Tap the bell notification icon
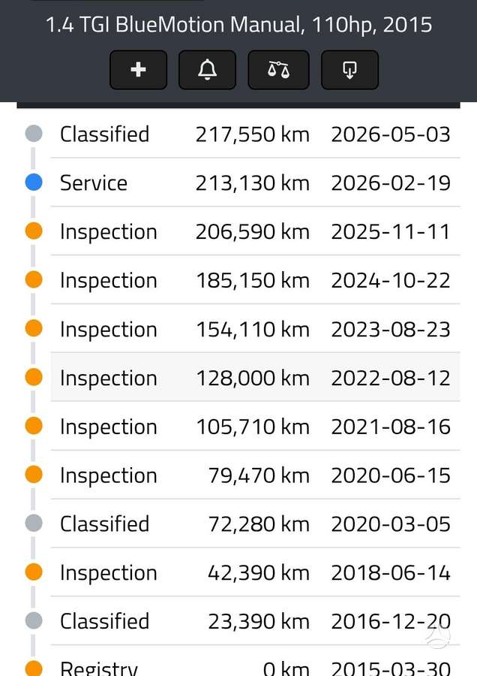 click(207, 70)
